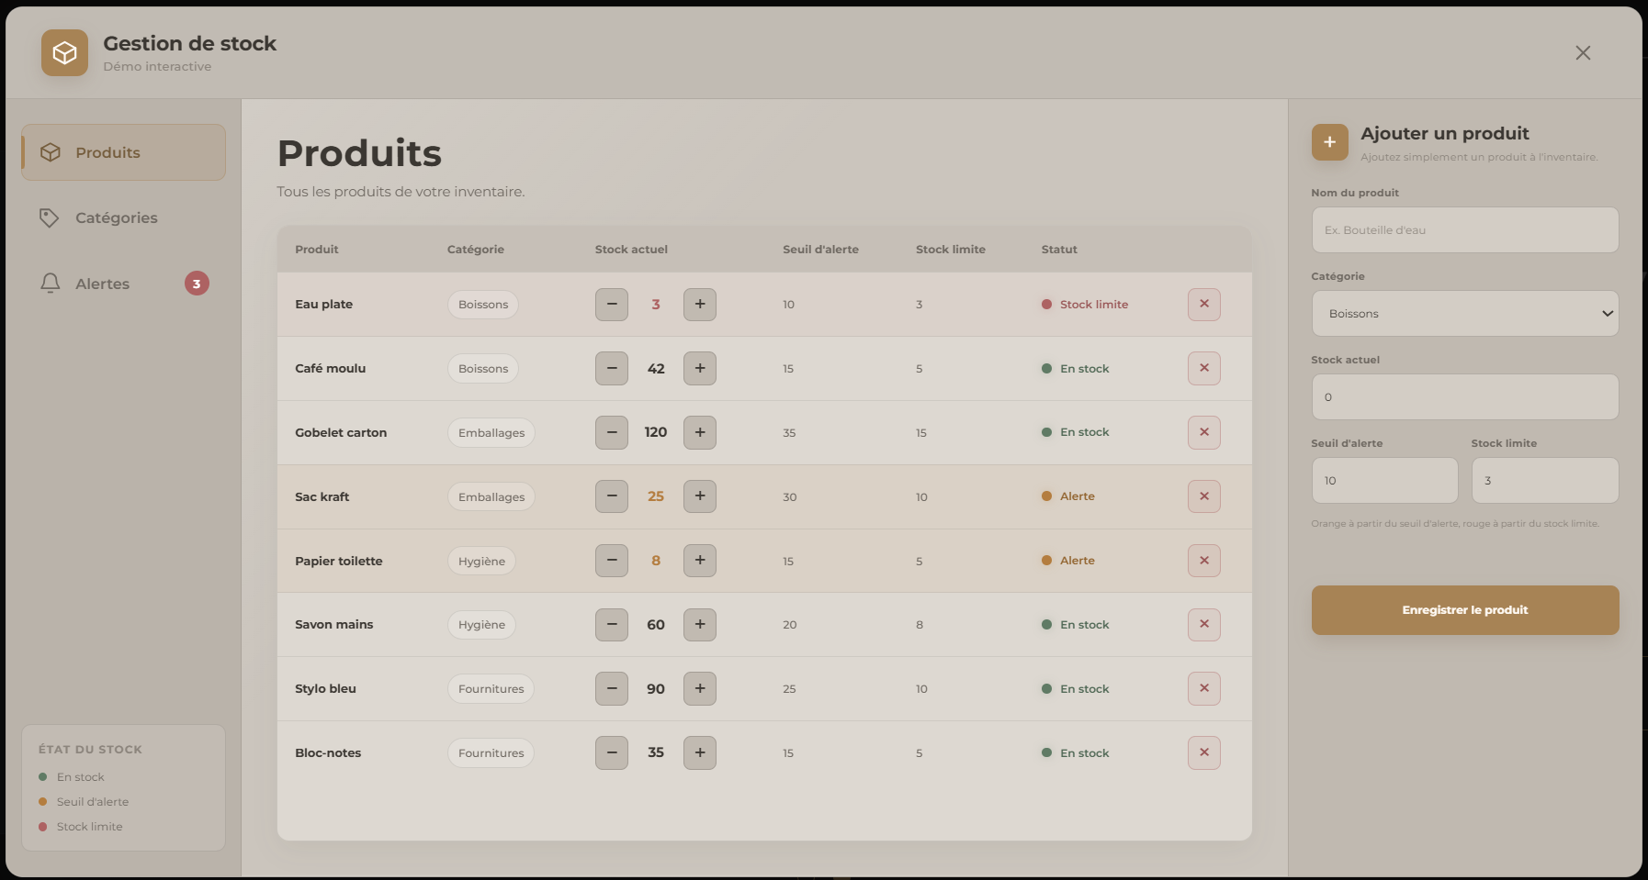Click the plus icon beside Ajouter un produit
1648x880 pixels.
[1329, 142]
